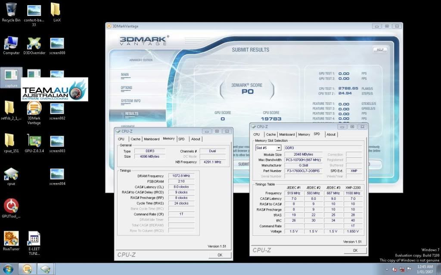Select the screen000 image file icon

[x=57, y=45]
